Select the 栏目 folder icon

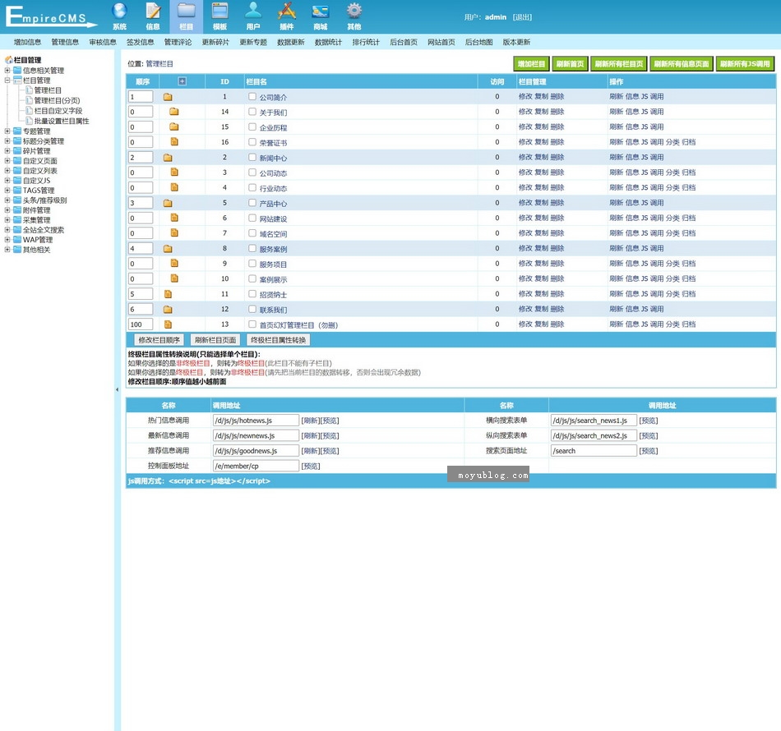click(x=187, y=11)
